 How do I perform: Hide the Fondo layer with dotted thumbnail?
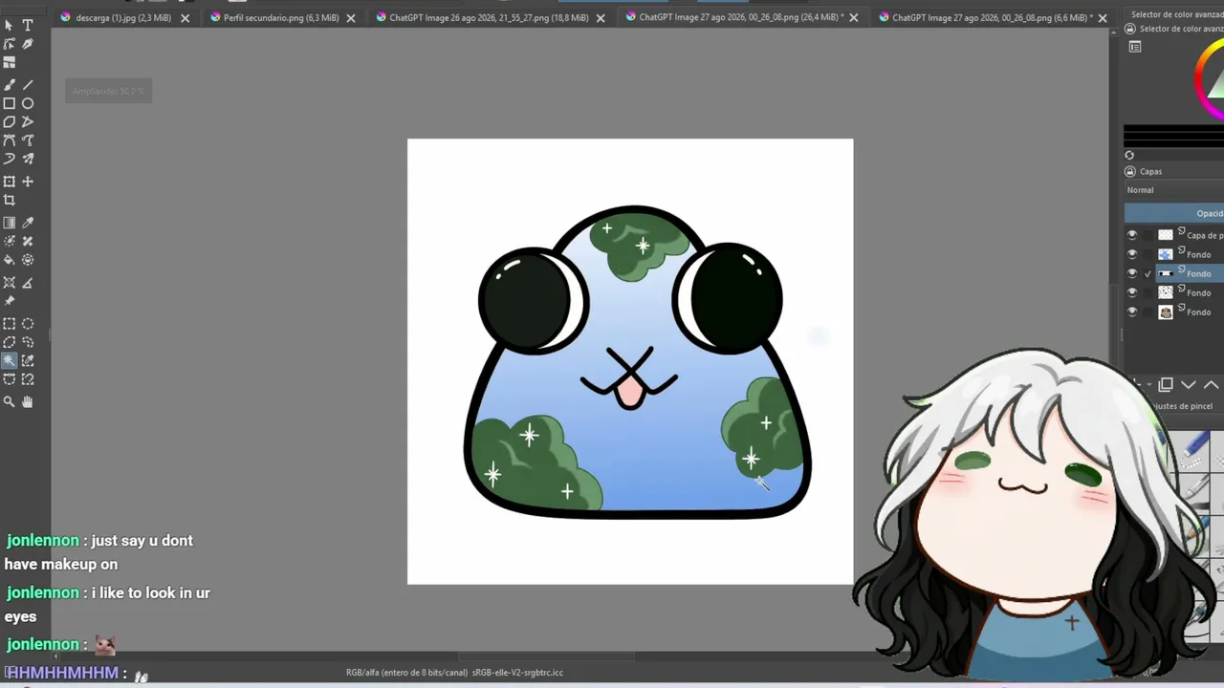(1132, 292)
